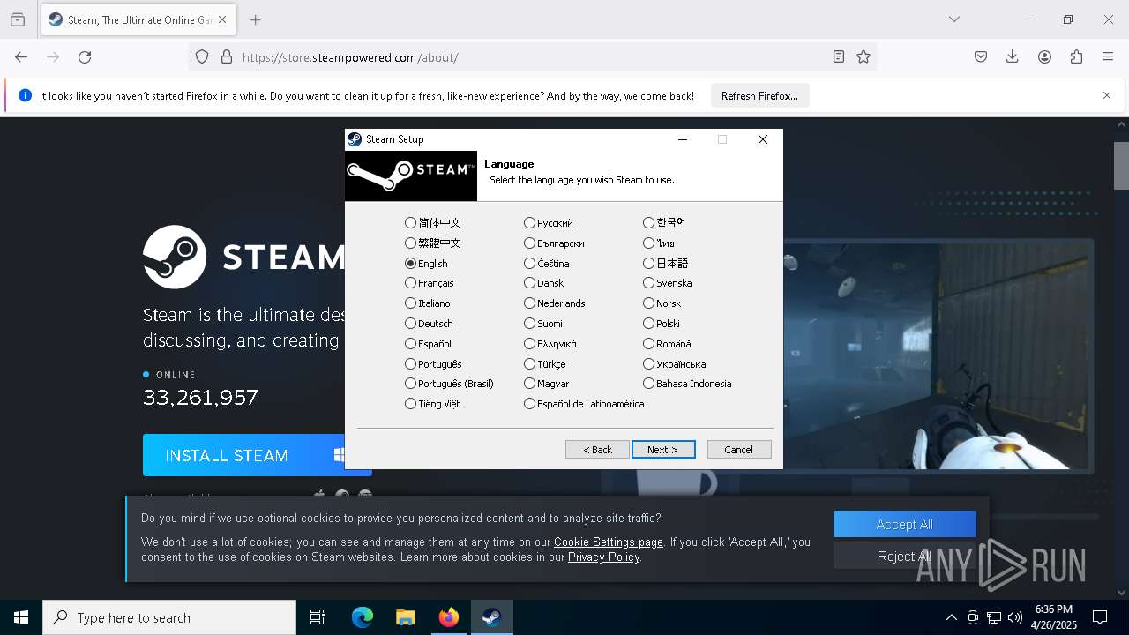
Task: Select Español de Latinoamérica language option
Action: (584, 404)
